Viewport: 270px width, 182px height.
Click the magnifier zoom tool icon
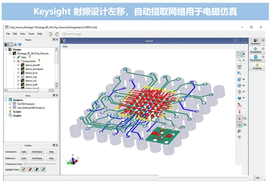tap(239, 60)
